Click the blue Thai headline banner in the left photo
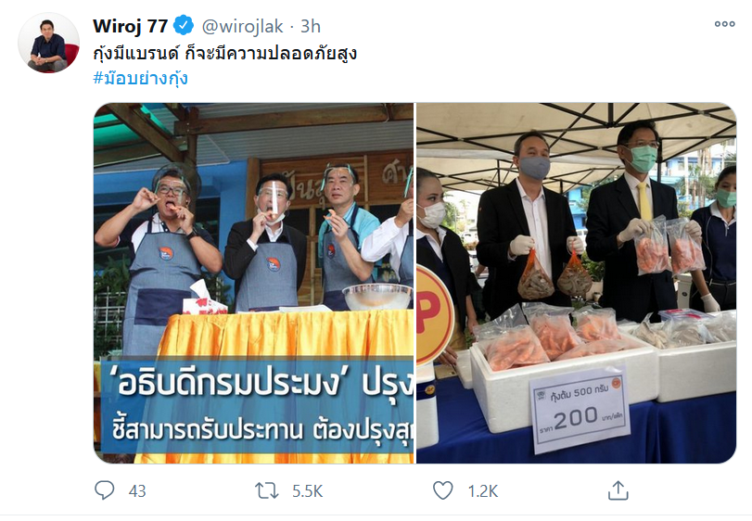 pyautogui.click(x=257, y=406)
